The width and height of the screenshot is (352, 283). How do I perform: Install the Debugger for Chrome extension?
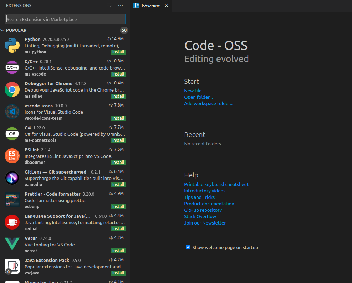click(118, 96)
